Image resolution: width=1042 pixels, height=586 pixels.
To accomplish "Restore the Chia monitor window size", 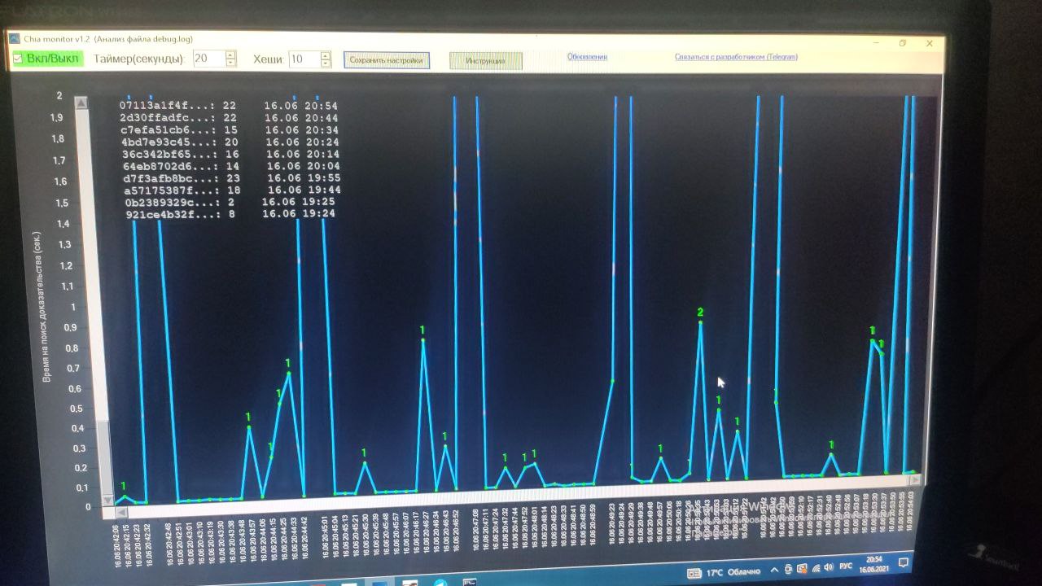I will [x=903, y=43].
